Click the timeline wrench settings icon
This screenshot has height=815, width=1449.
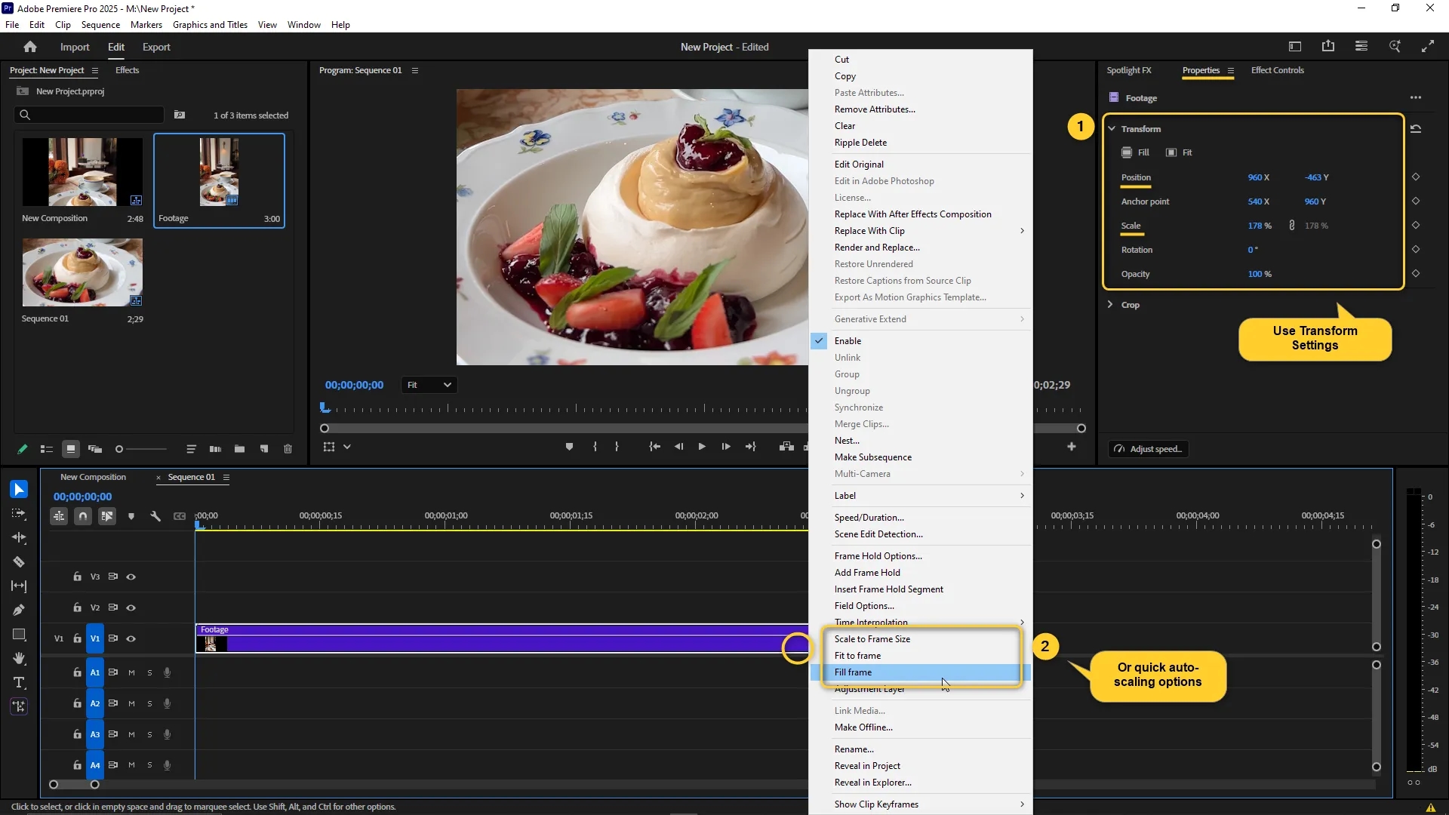(x=155, y=517)
